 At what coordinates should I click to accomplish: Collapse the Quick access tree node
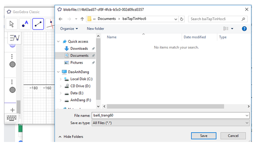tap(58, 42)
